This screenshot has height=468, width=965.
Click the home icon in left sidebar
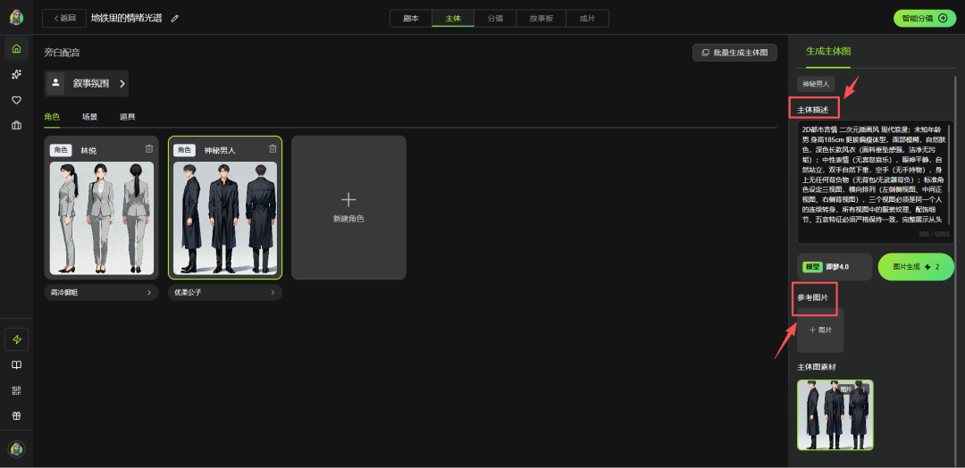pos(16,48)
